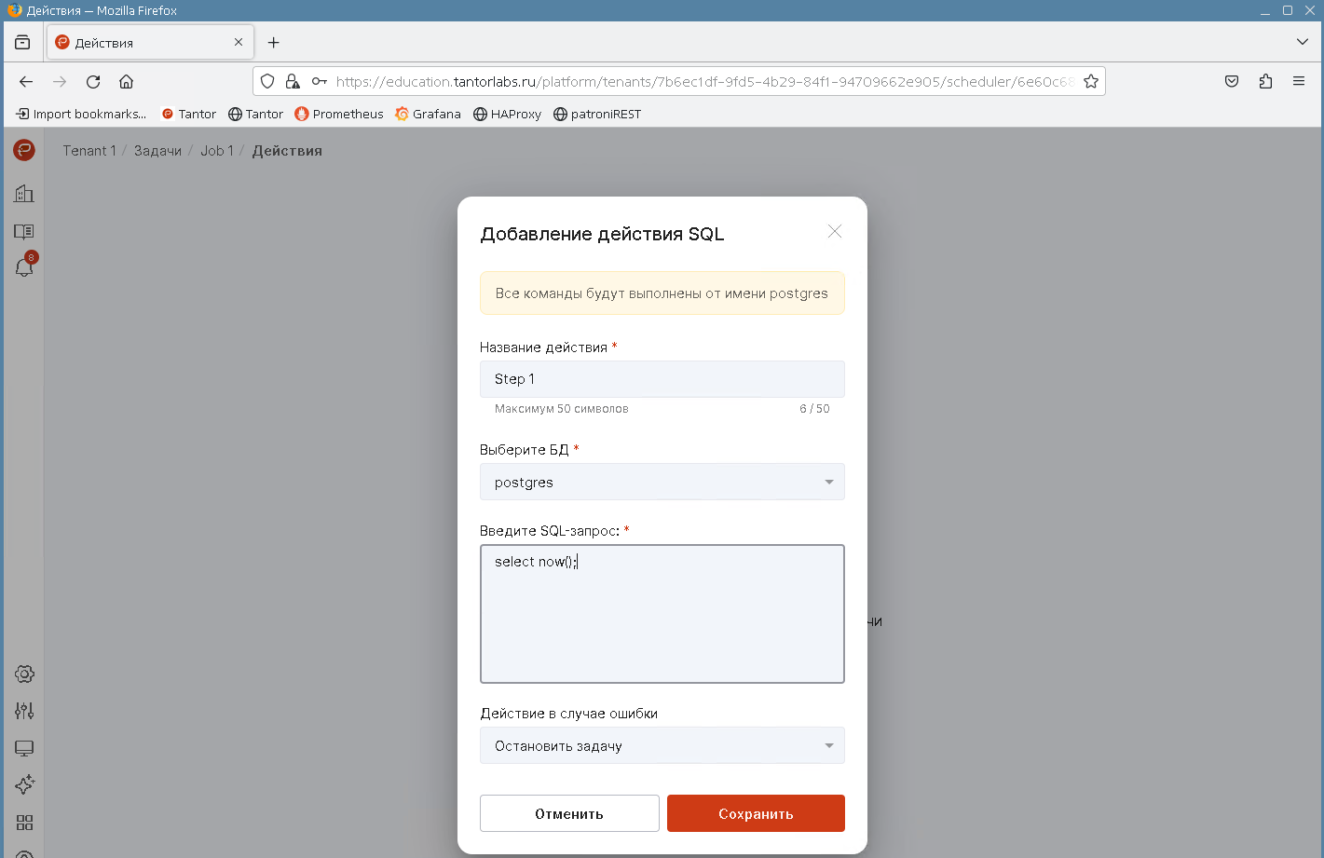Open Prometheus bookmark in bookmarks toolbar

[339, 114]
